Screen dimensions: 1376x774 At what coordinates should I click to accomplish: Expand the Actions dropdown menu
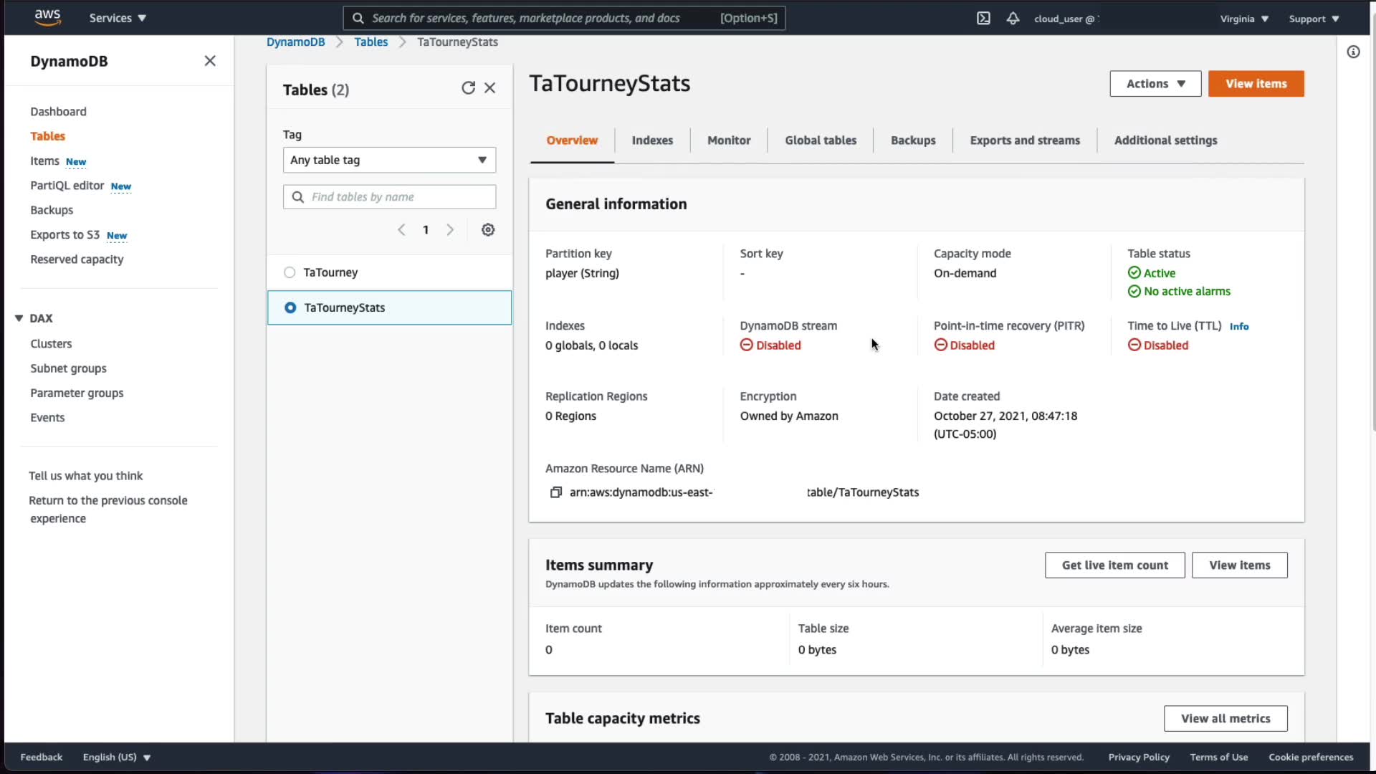tap(1155, 84)
